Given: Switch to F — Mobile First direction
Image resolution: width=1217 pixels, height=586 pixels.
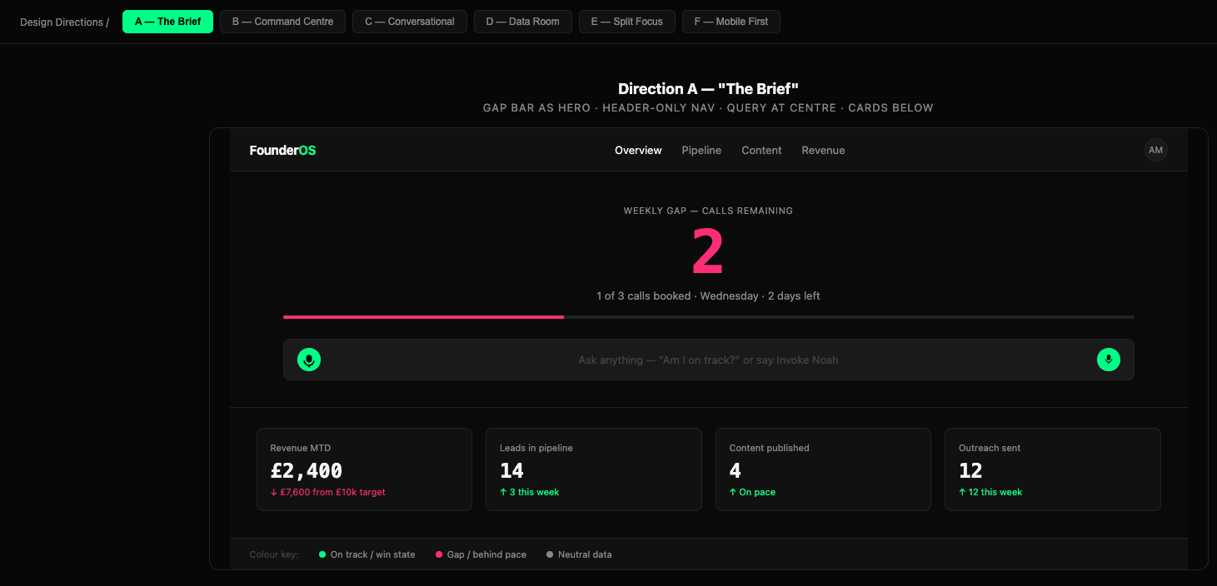Looking at the screenshot, I should pos(731,22).
